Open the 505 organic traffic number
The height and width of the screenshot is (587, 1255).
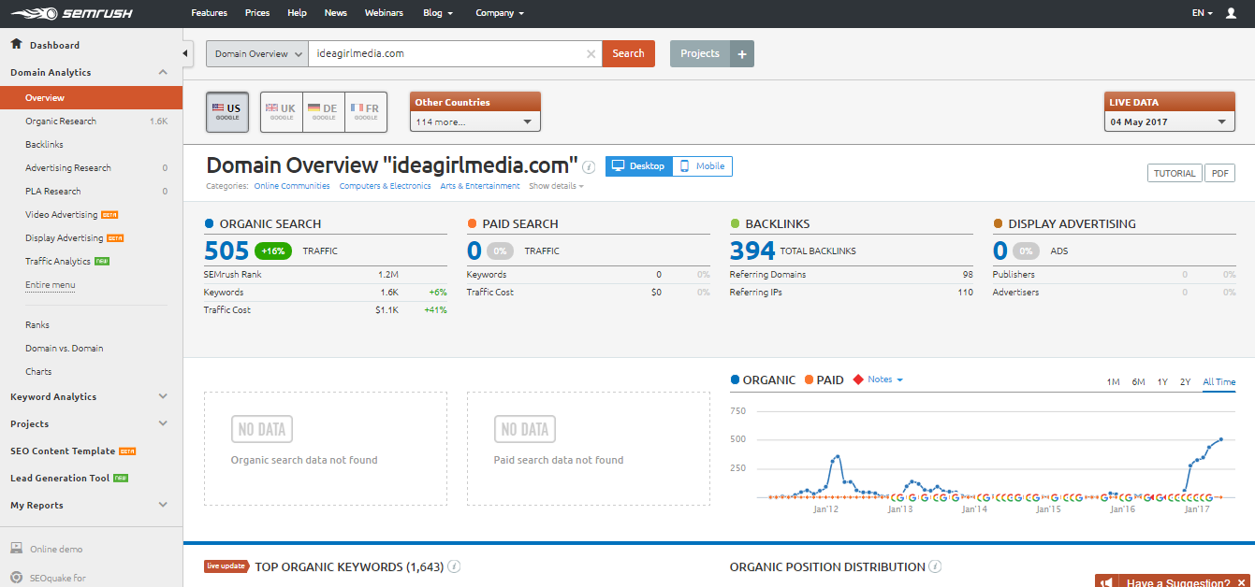click(226, 251)
